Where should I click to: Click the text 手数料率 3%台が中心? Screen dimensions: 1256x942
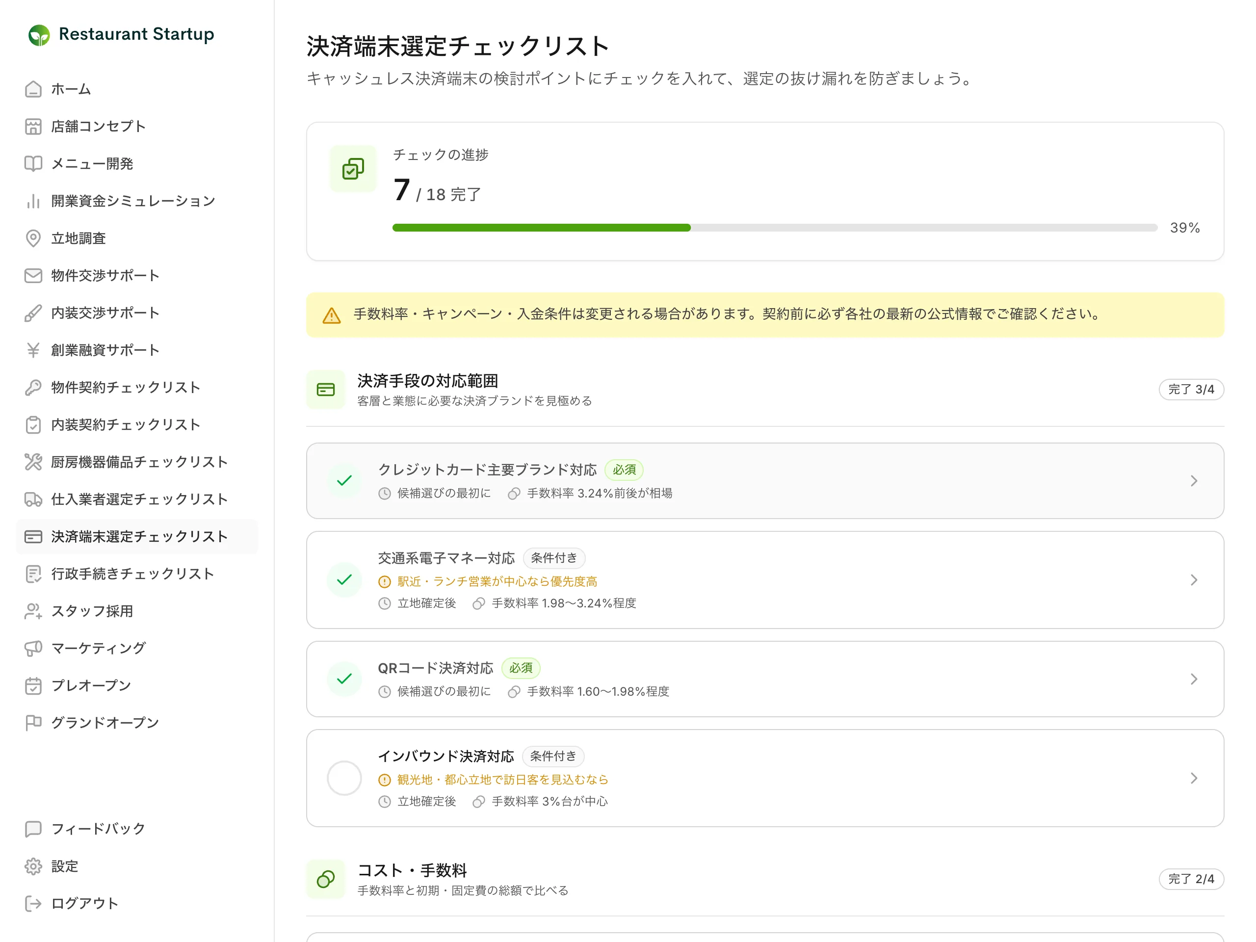tap(549, 801)
